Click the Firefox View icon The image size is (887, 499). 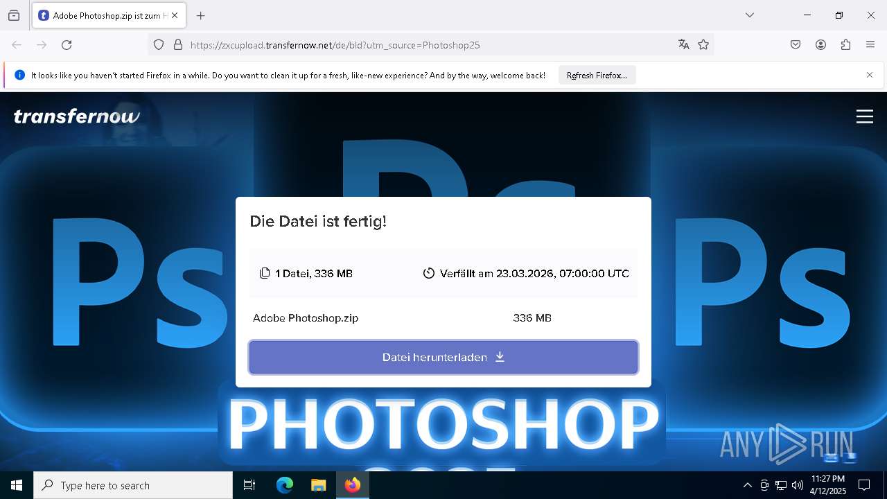[x=14, y=15]
